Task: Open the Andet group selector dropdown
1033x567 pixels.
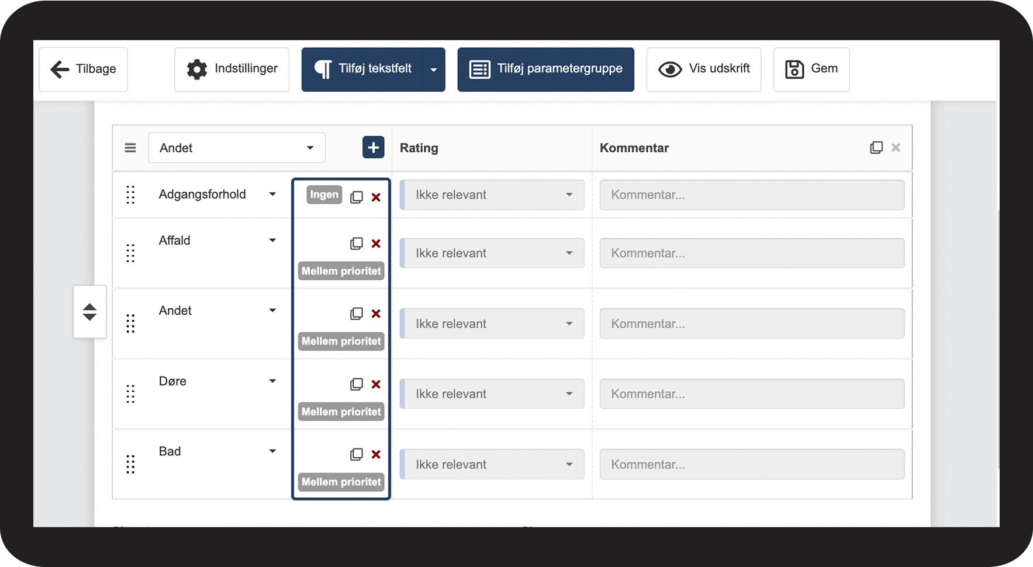Action: pos(236,148)
